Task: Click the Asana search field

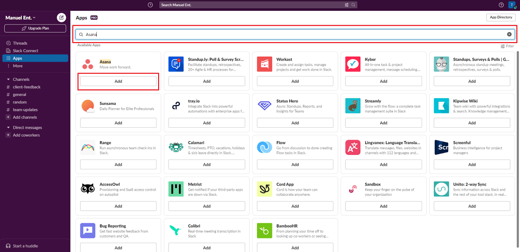Action: (x=295, y=34)
